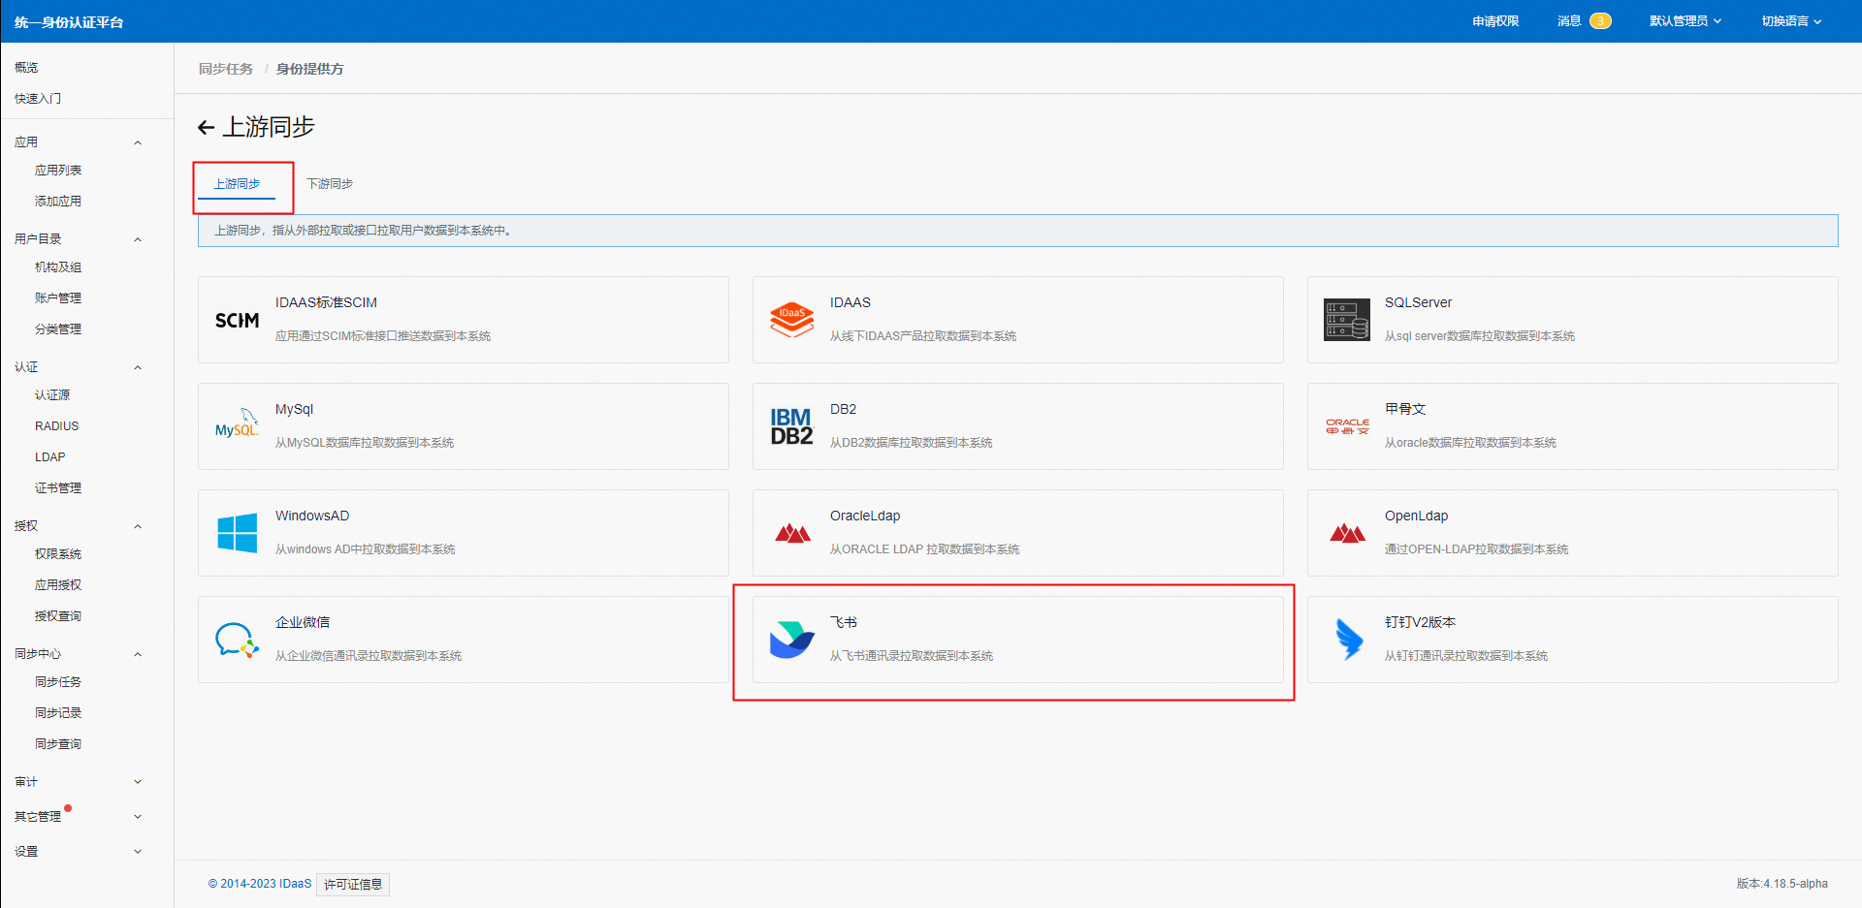Click the IDAAS标准SCIM card title
Image resolution: width=1862 pixels, height=908 pixels.
[326, 302]
